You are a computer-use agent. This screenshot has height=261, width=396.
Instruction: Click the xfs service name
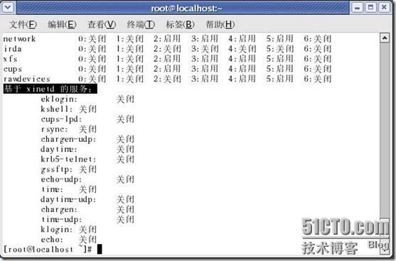click(x=11, y=59)
